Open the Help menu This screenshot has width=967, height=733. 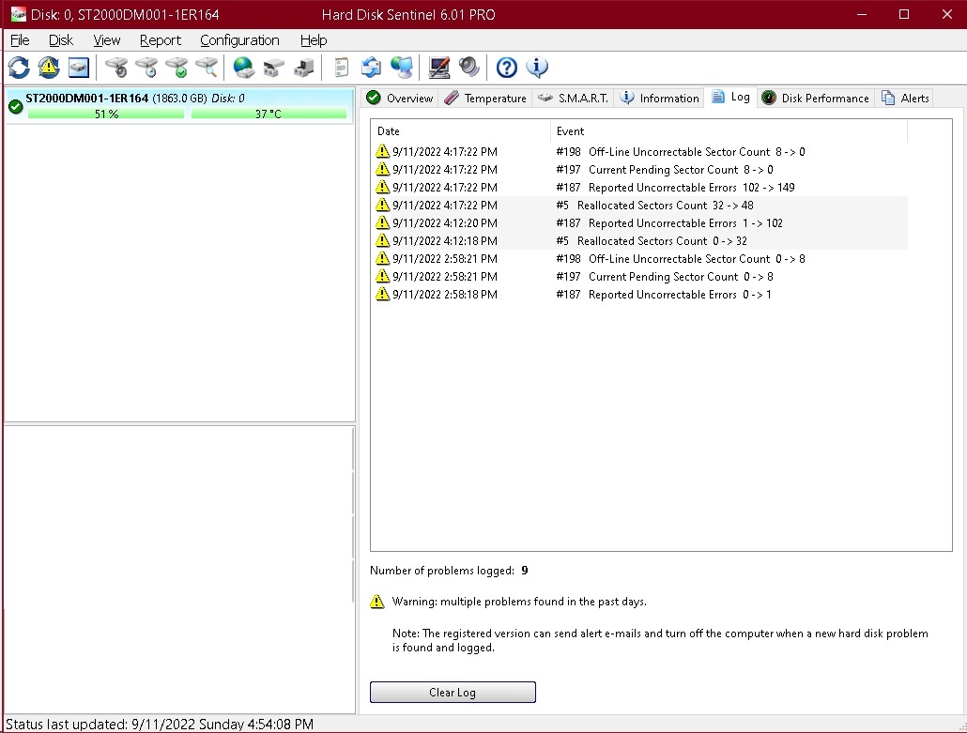click(314, 40)
